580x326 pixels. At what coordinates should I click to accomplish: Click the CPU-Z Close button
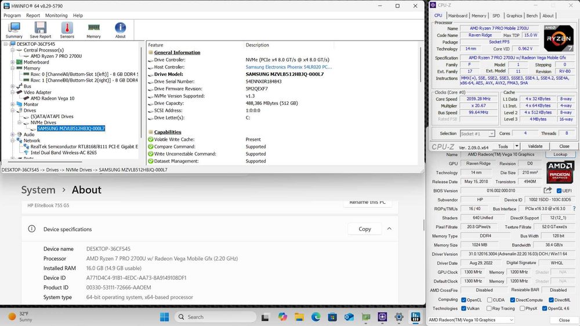564,146
